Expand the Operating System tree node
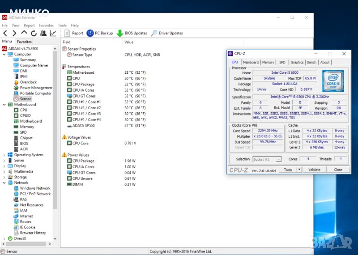 [4, 155]
